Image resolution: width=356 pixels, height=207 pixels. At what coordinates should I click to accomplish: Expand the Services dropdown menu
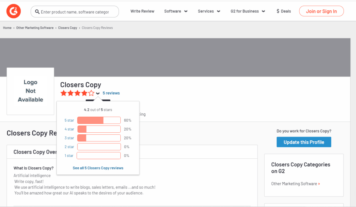point(209,11)
